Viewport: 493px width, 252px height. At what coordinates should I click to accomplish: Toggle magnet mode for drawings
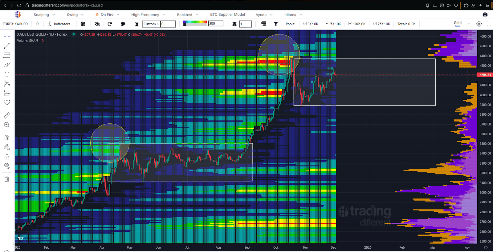pos(7,138)
